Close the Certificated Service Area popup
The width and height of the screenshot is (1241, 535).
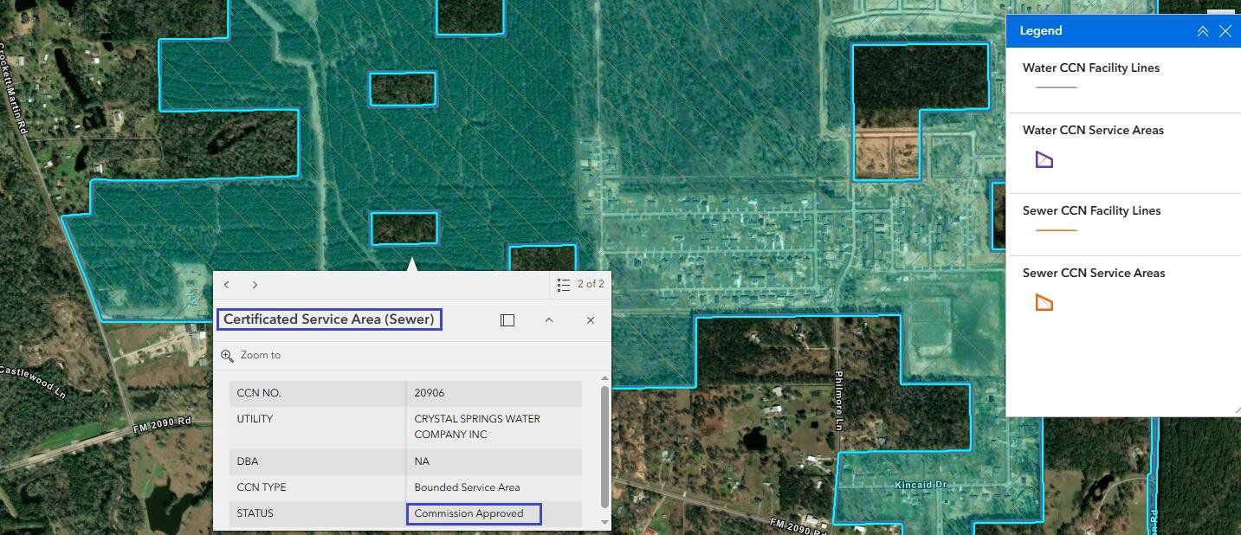(591, 320)
